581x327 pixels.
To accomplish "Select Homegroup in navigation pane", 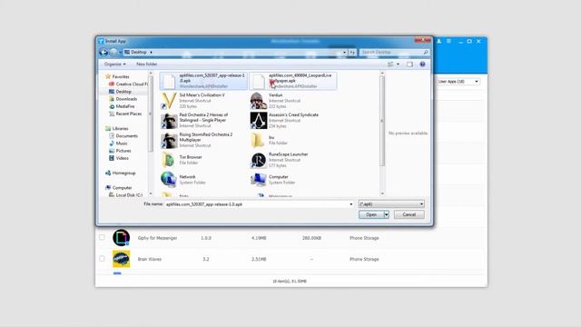I will coord(121,173).
